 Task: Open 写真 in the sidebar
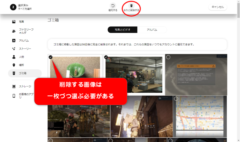21,22
